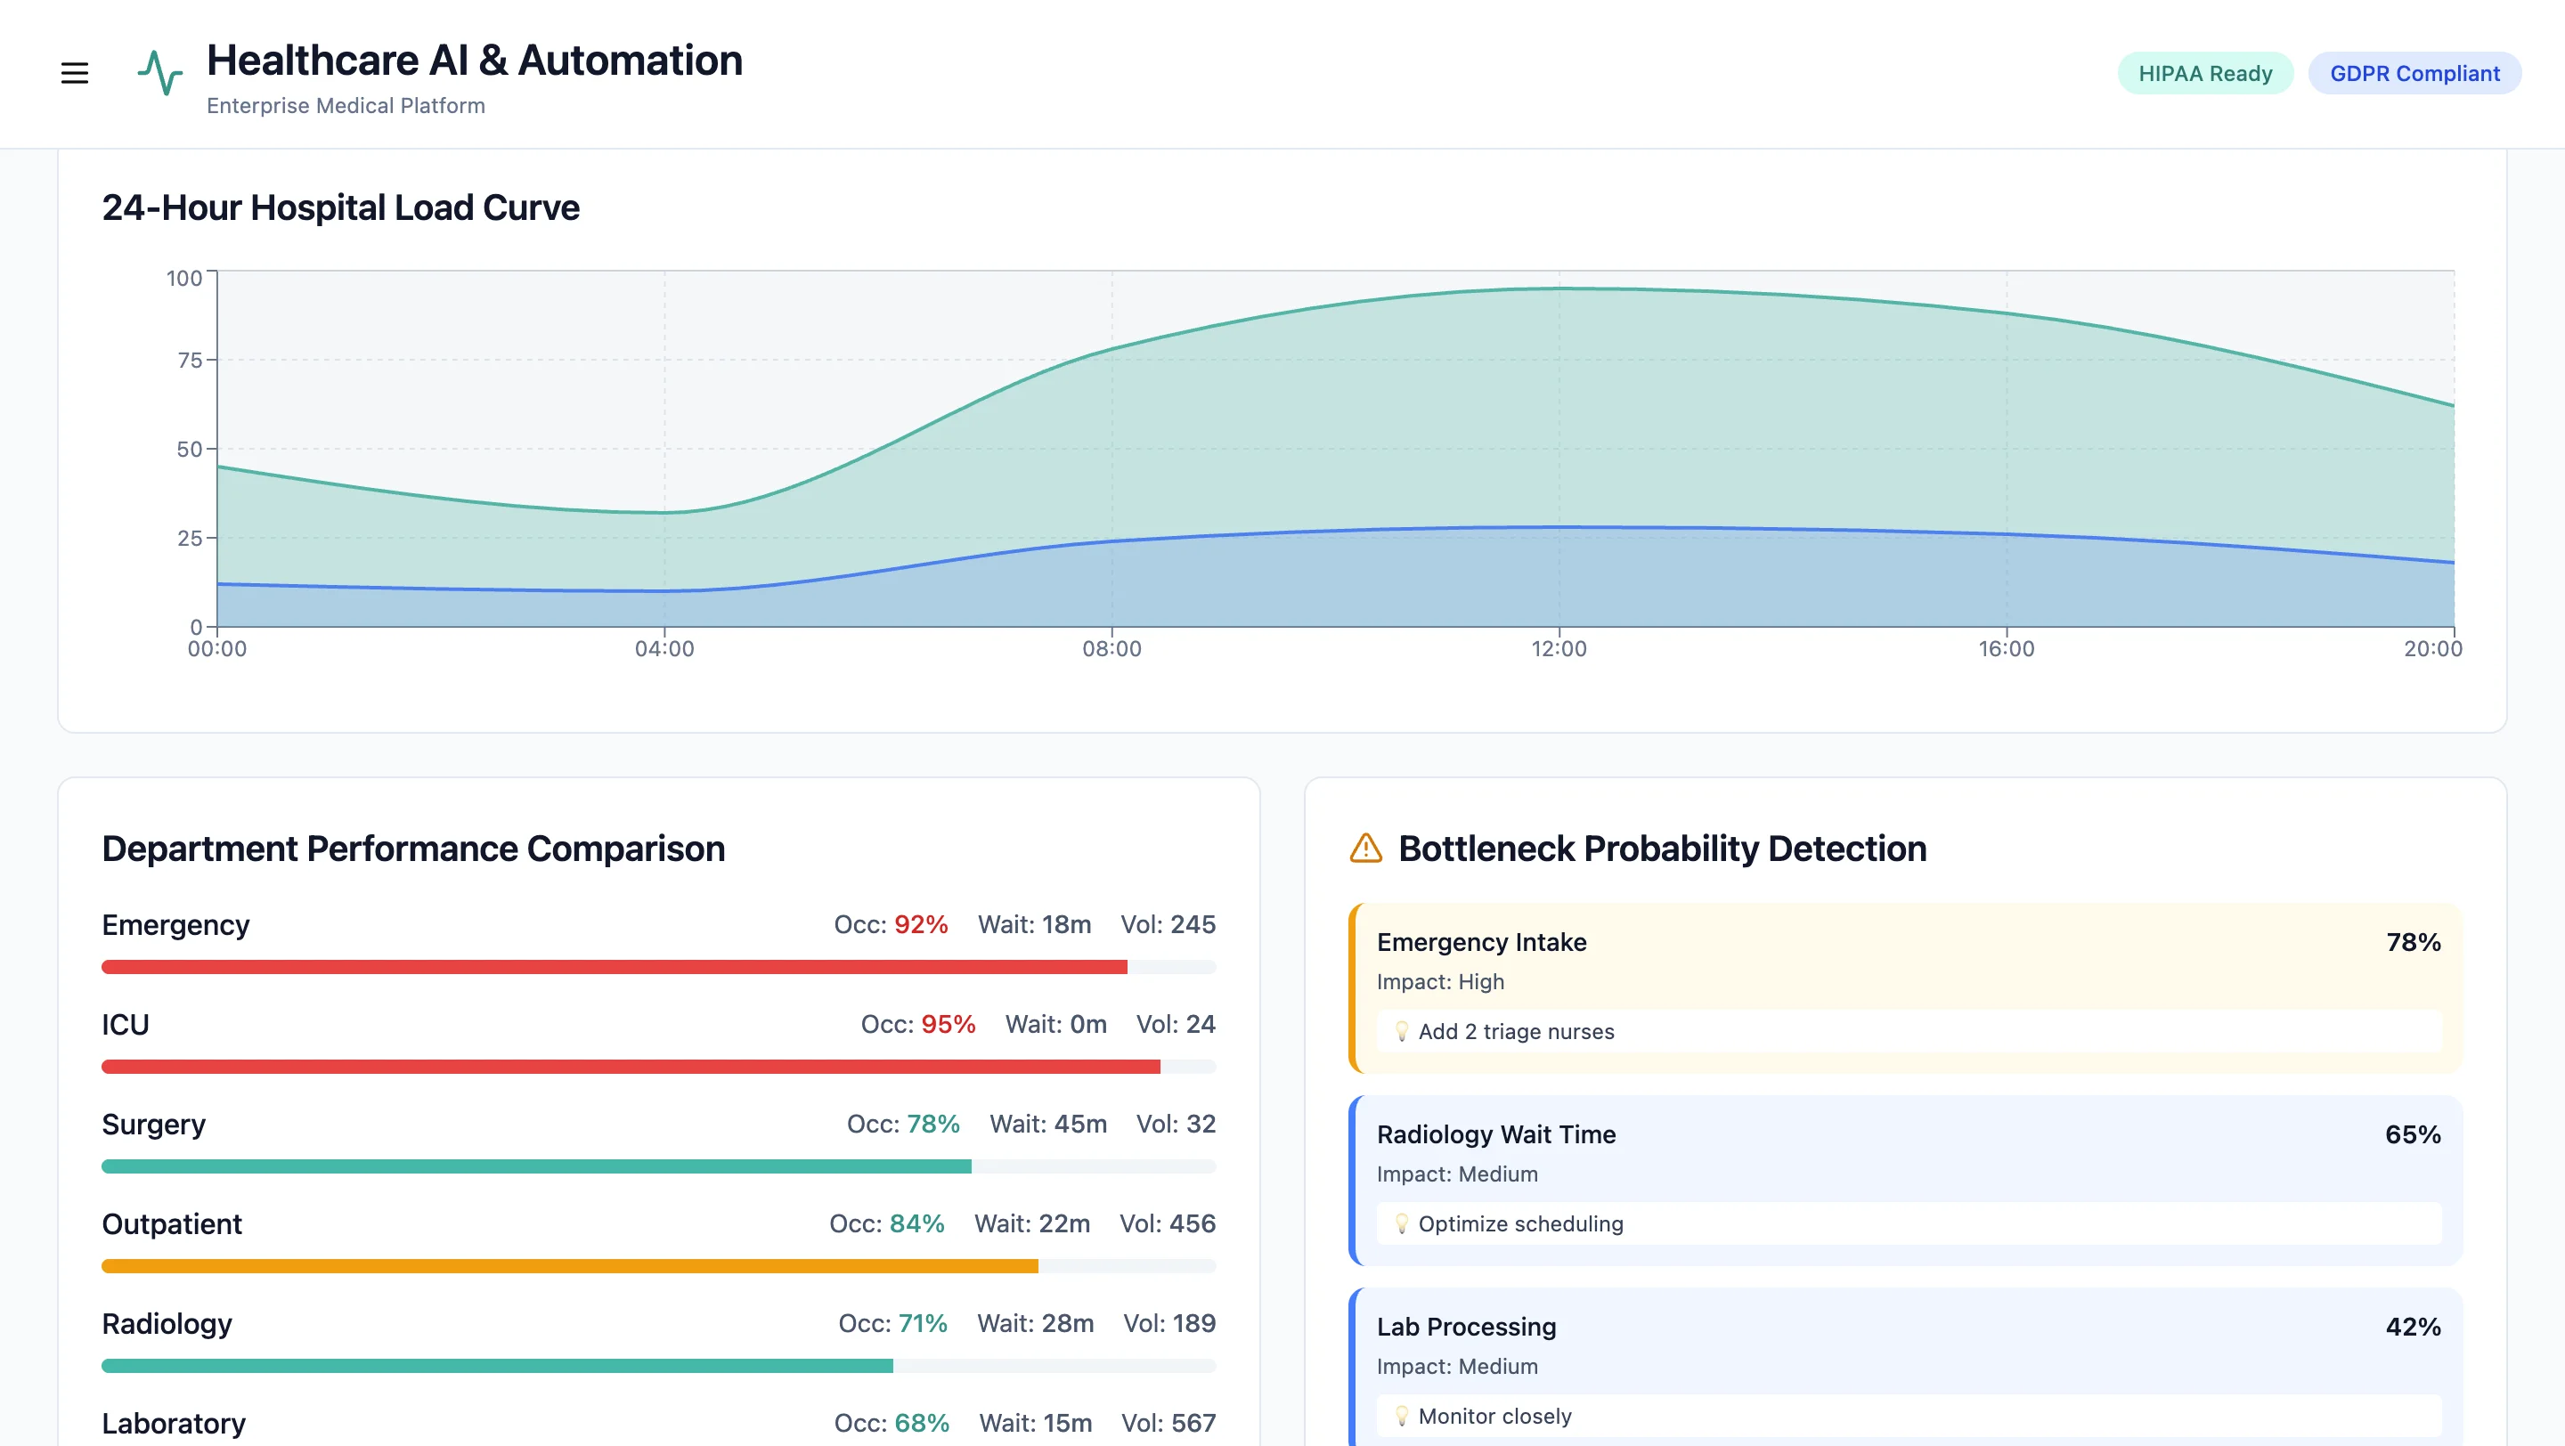2565x1446 pixels.
Task: Open the navigation hamburger menu
Action: point(75,73)
